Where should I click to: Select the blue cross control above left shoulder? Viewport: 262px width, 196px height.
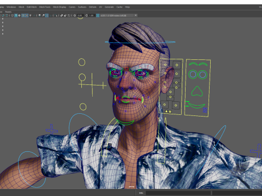pos(52,130)
